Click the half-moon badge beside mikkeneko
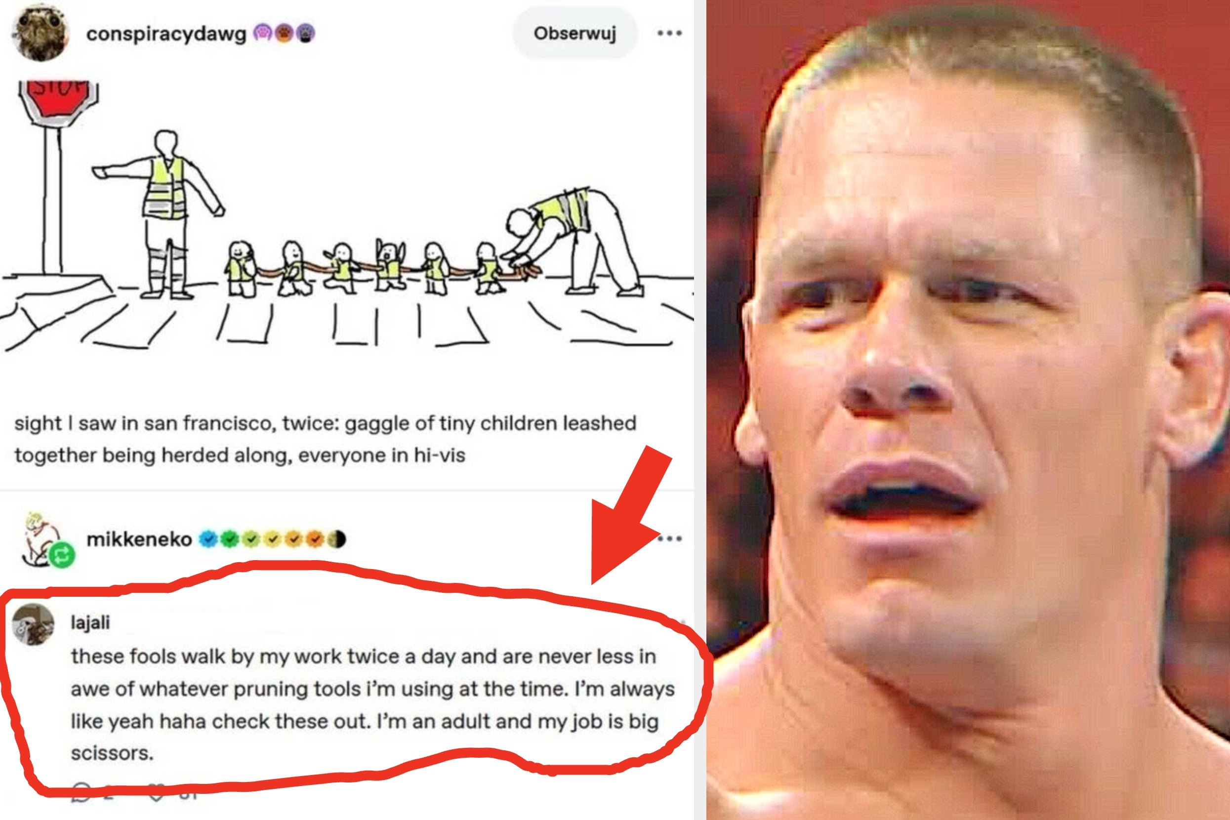 pos(337,539)
